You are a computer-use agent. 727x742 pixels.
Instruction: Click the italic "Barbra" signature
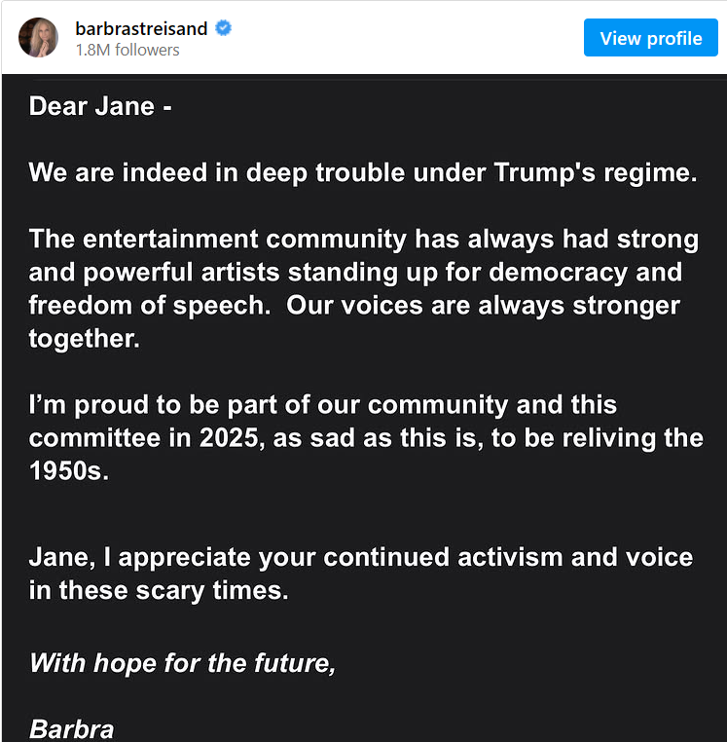click(72, 728)
